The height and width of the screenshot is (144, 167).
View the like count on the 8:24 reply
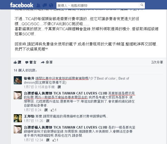(x=53, y=110)
